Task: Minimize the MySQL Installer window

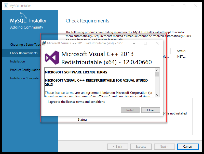Action: tap(173, 6)
